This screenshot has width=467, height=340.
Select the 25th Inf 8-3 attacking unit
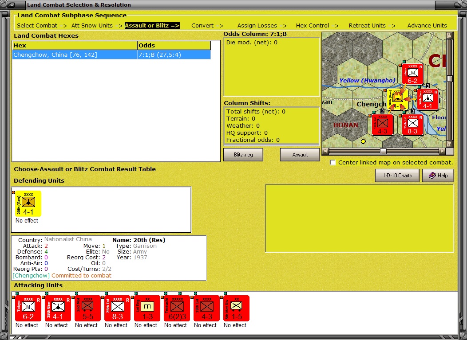click(x=117, y=308)
